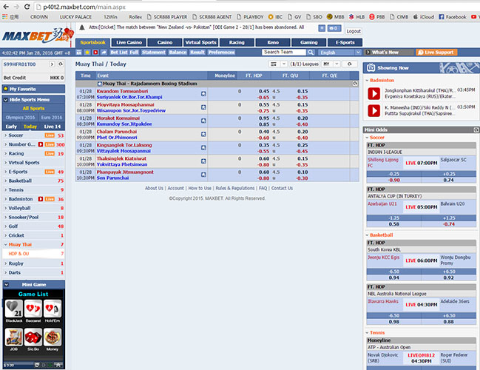Expand the Soccer sport row
The image size is (480, 370).
tap(34, 135)
